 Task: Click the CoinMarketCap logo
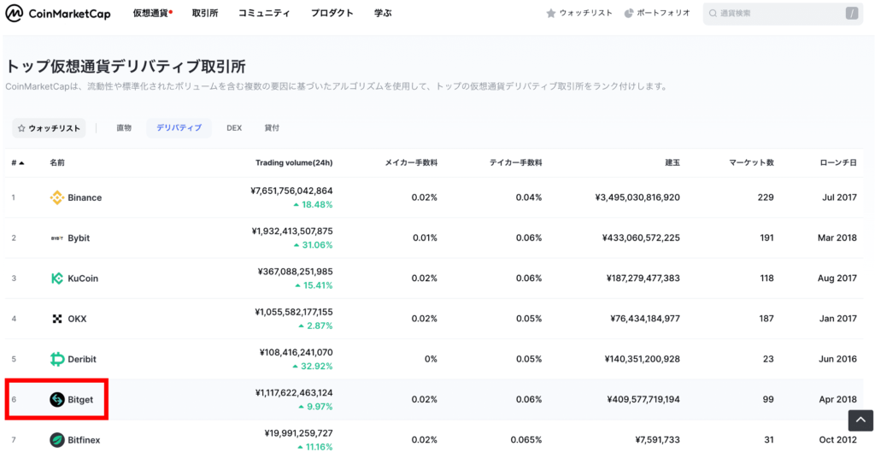tap(58, 14)
